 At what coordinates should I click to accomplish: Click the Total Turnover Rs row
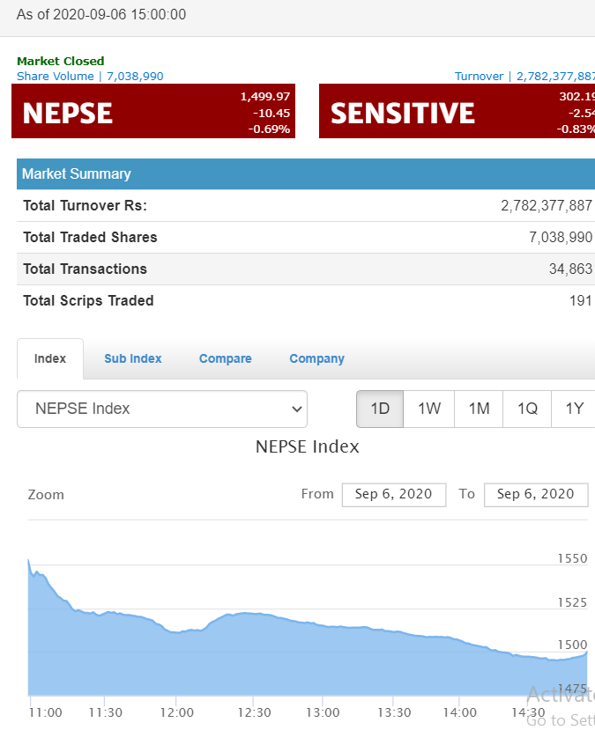tap(305, 205)
